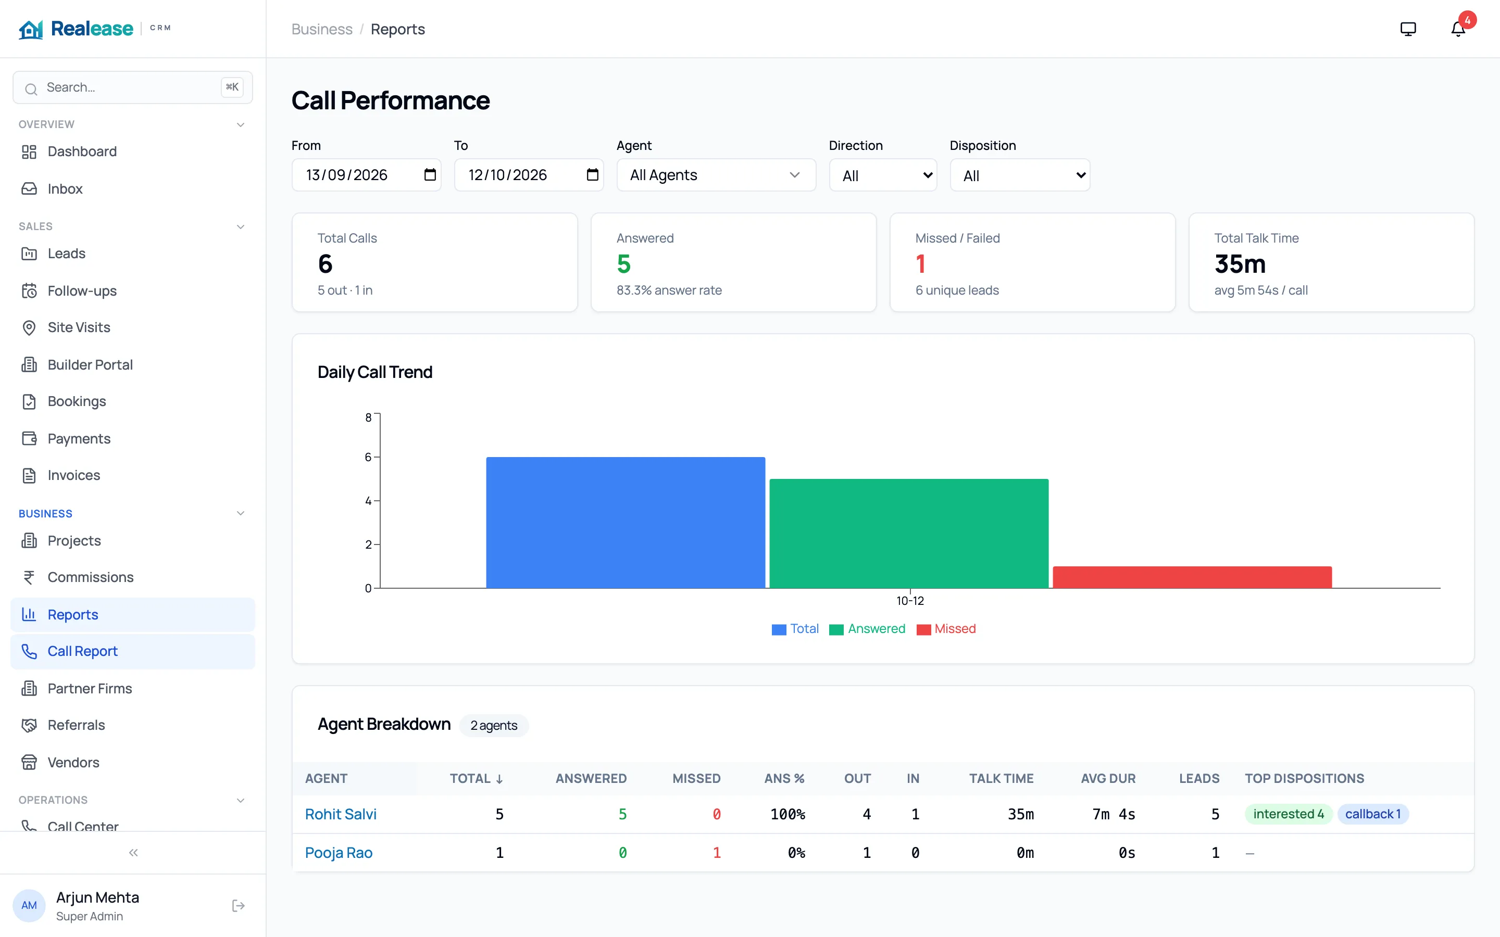Go to Projects in the sidebar
Screen dimensions: 1500x937
[x=133, y=541]
